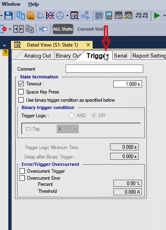166x230 pixels.
Task: Uncheck the Timeout checkbox
Action: coord(21,84)
